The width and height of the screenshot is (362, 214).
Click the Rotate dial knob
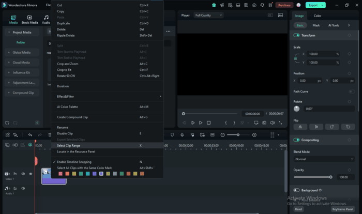(x=296, y=109)
